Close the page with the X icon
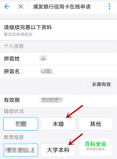 coord(21,7)
